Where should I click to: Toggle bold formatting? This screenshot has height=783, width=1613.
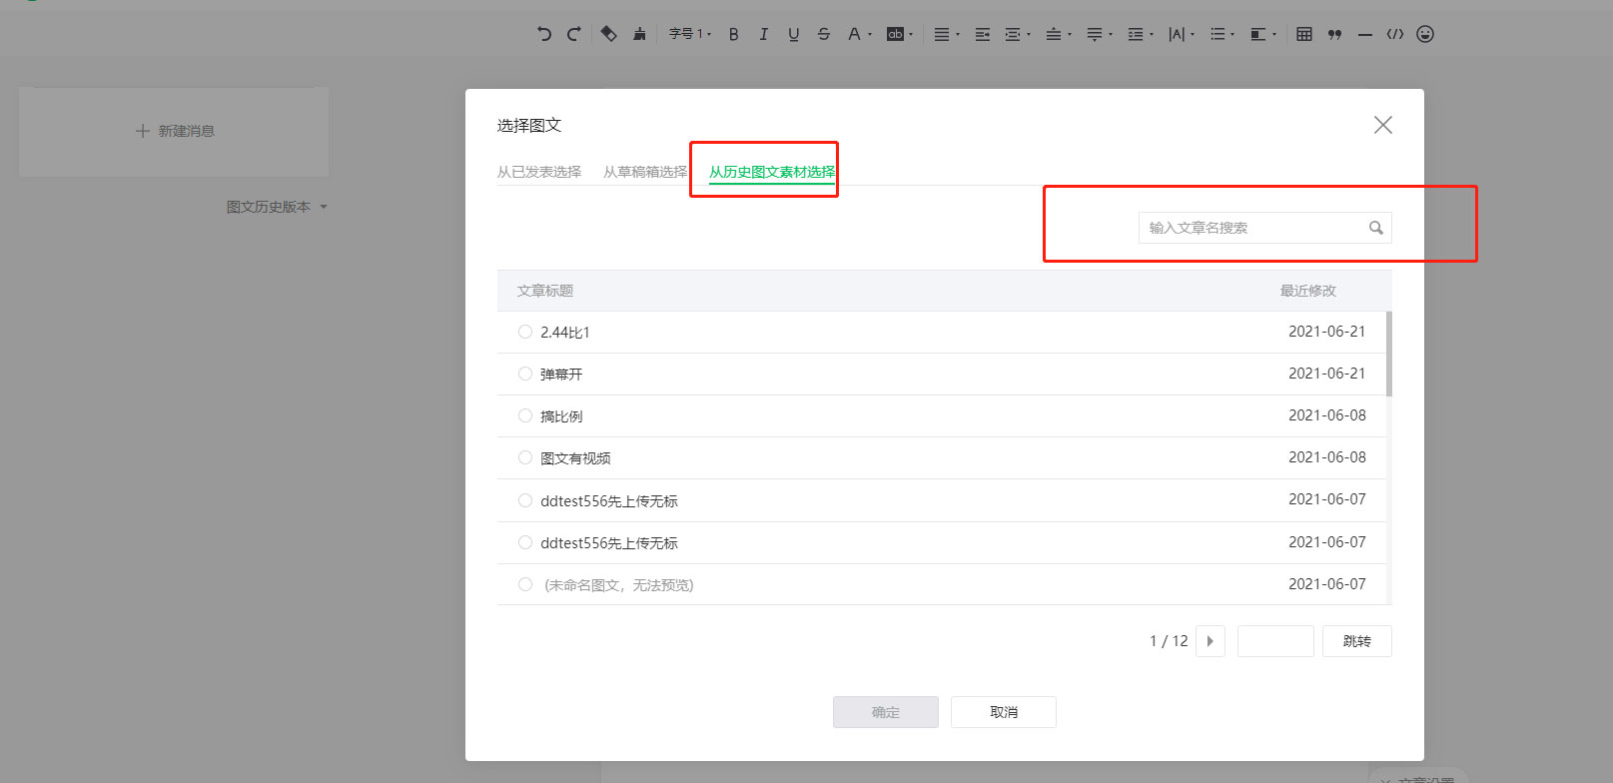pos(733,34)
